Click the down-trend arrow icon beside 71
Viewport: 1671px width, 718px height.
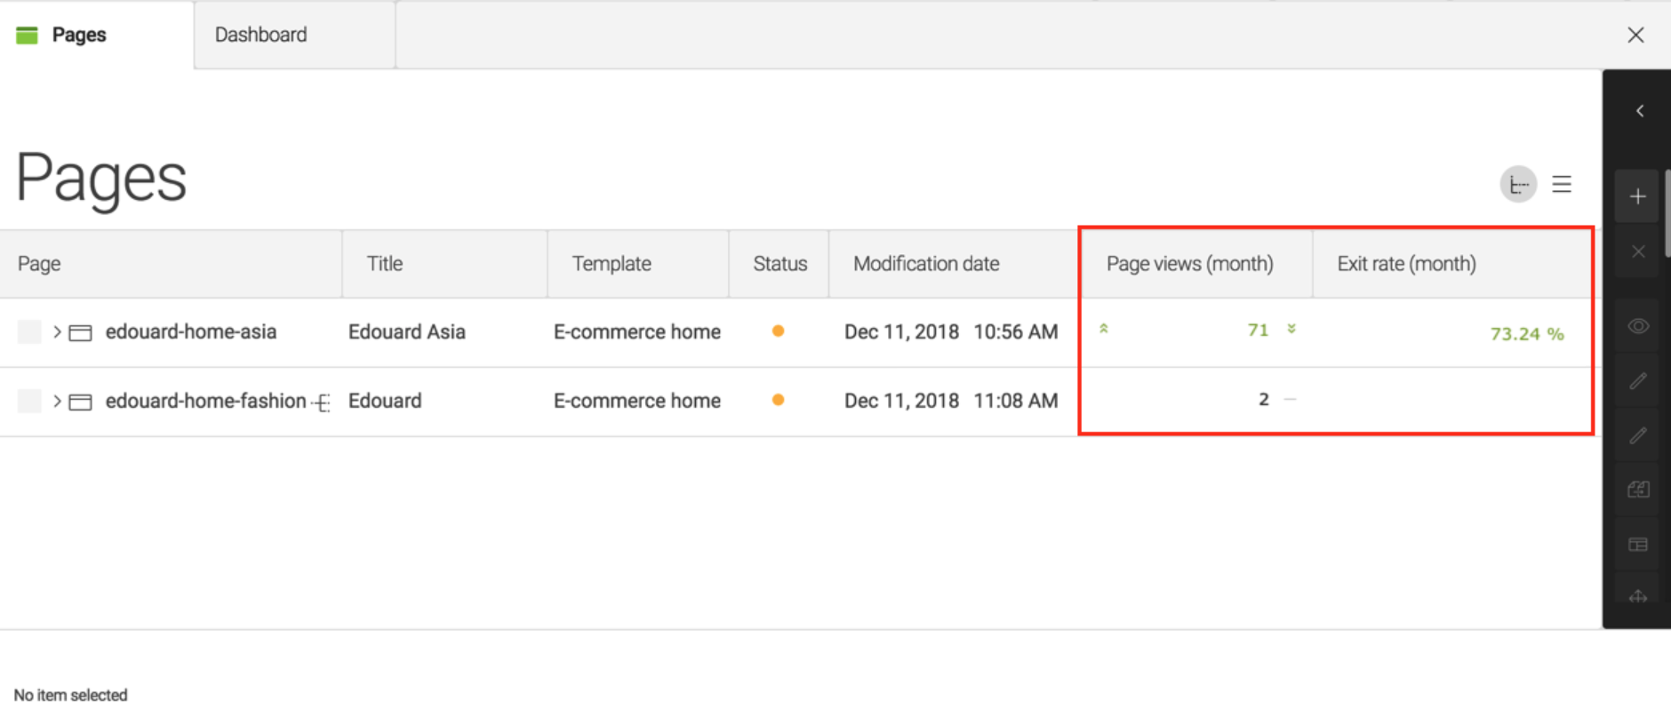point(1291,329)
